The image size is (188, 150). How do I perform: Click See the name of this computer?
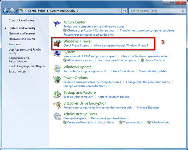tap(117, 60)
